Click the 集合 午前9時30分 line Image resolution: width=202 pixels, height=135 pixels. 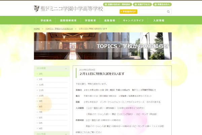[113, 96]
